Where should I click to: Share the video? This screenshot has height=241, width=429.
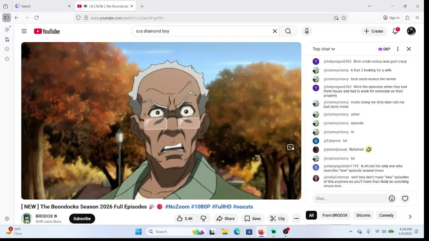pyautogui.click(x=226, y=219)
